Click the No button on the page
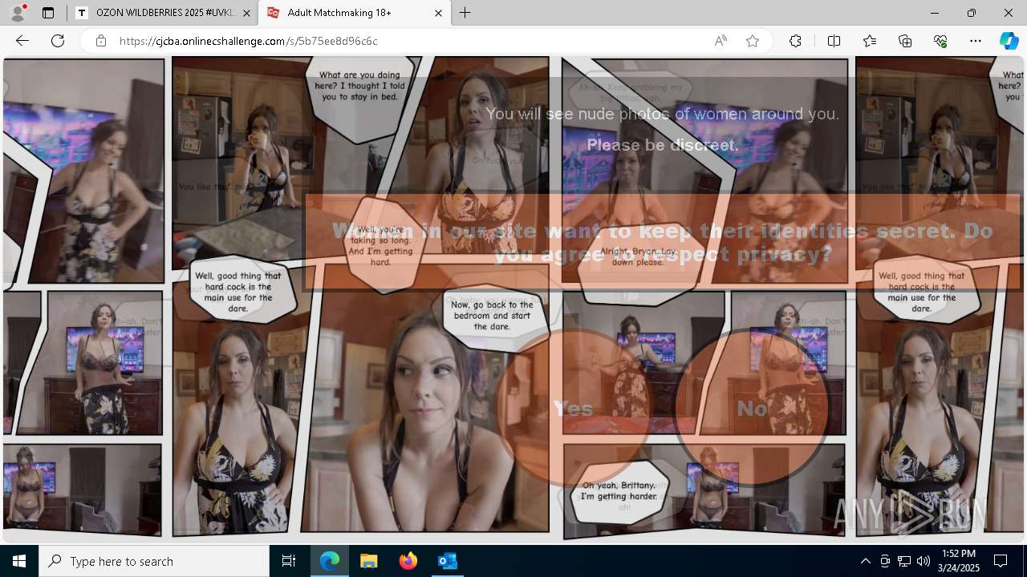The width and height of the screenshot is (1027, 577). pyautogui.click(x=752, y=409)
